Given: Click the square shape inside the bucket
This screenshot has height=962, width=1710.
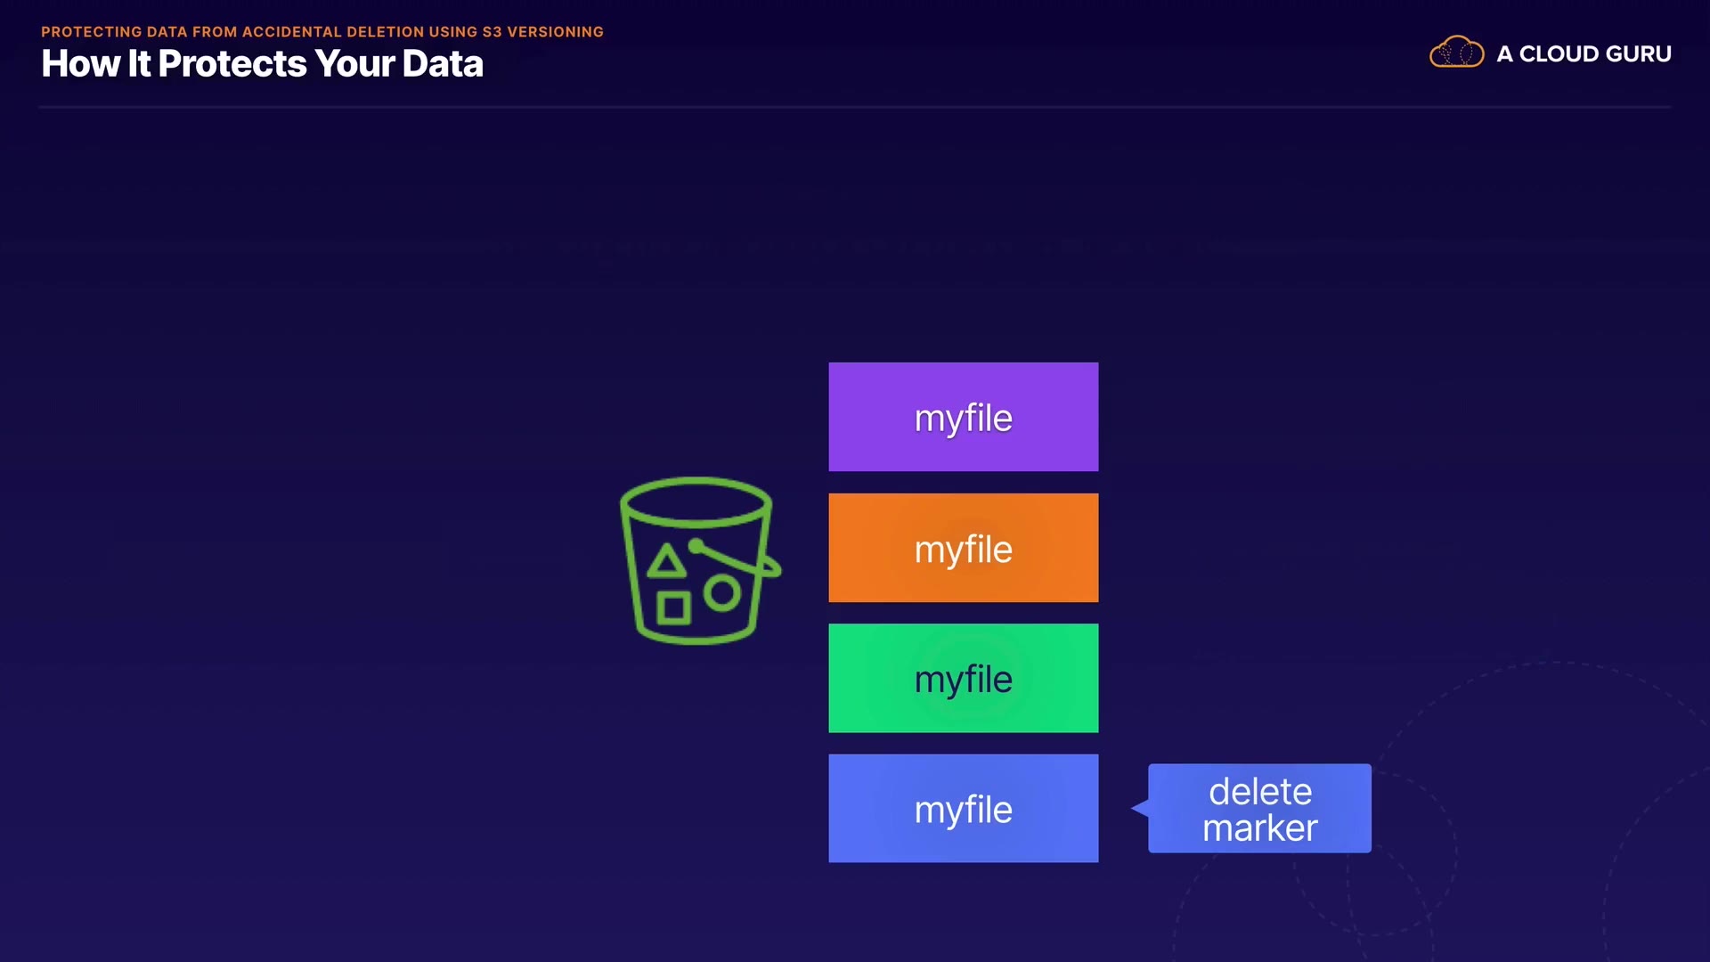Looking at the screenshot, I should pyautogui.click(x=673, y=608).
